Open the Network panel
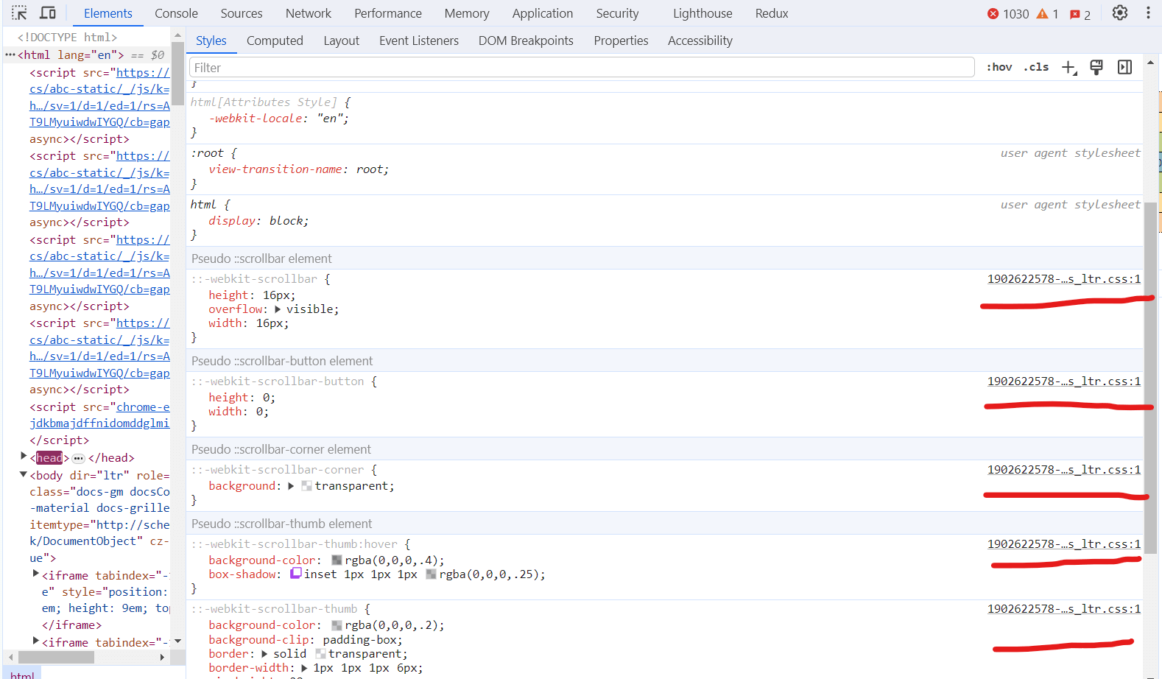This screenshot has width=1162, height=679. (309, 13)
